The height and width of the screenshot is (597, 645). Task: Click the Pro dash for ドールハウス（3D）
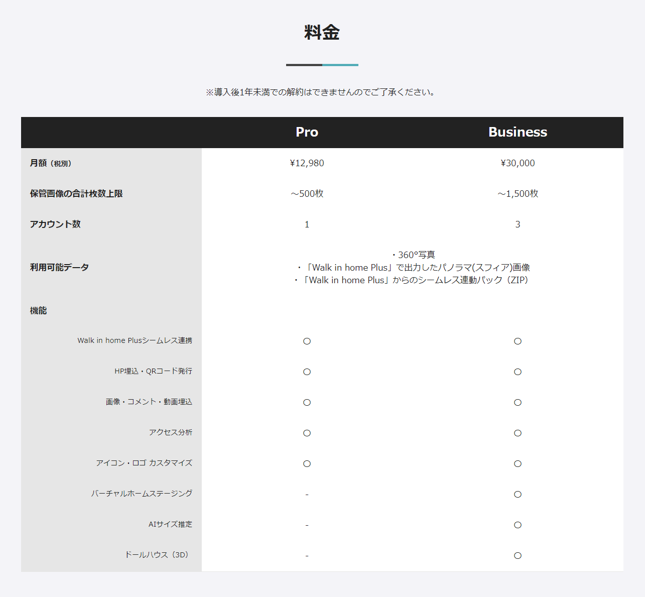click(x=307, y=556)
